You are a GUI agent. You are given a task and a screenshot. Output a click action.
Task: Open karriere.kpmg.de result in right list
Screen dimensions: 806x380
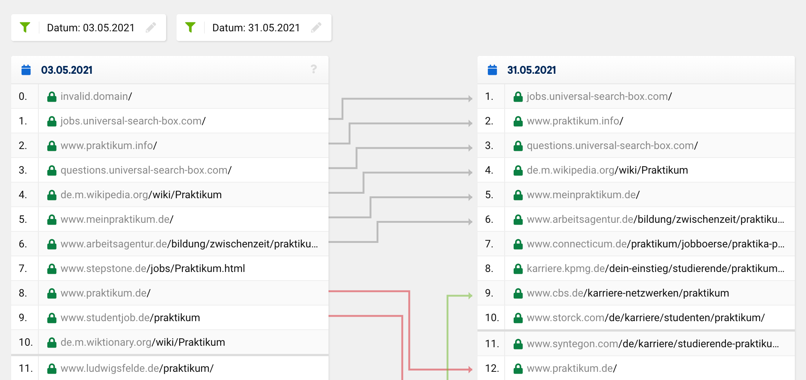click(656, 269)
